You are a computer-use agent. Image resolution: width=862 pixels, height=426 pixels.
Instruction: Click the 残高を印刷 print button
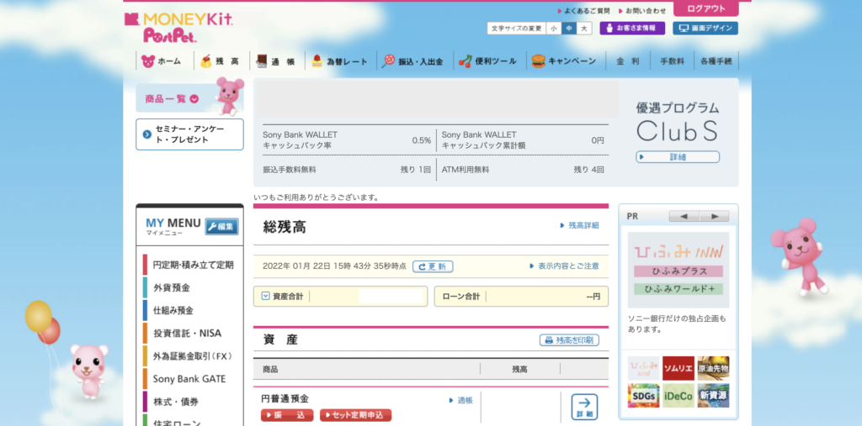[570, 339]
